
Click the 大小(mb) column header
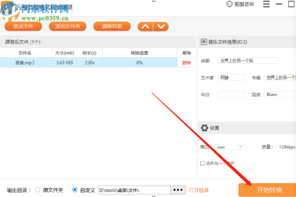64,53
